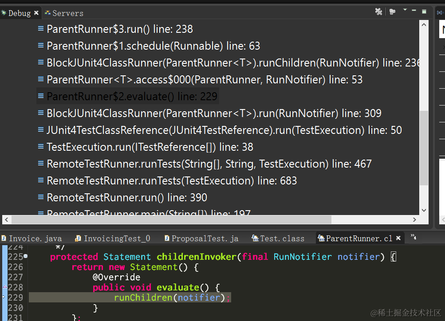Collapse the childrenInvoker method fold at line 225
The height and width of the screenshot is (321, 445).
(26, 256)
